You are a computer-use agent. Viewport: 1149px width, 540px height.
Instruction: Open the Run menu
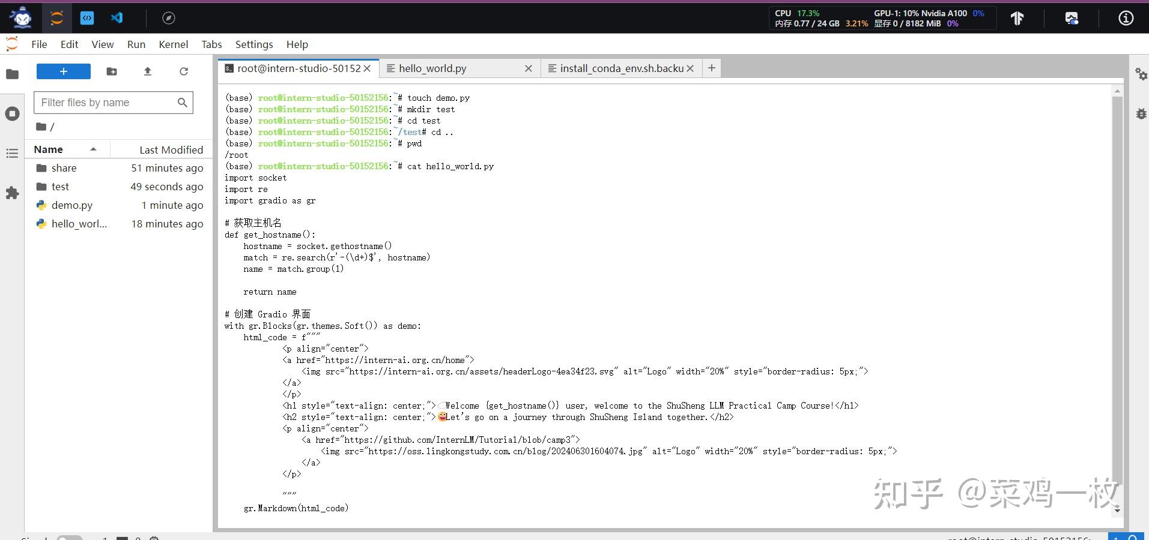tap(136, 44)
